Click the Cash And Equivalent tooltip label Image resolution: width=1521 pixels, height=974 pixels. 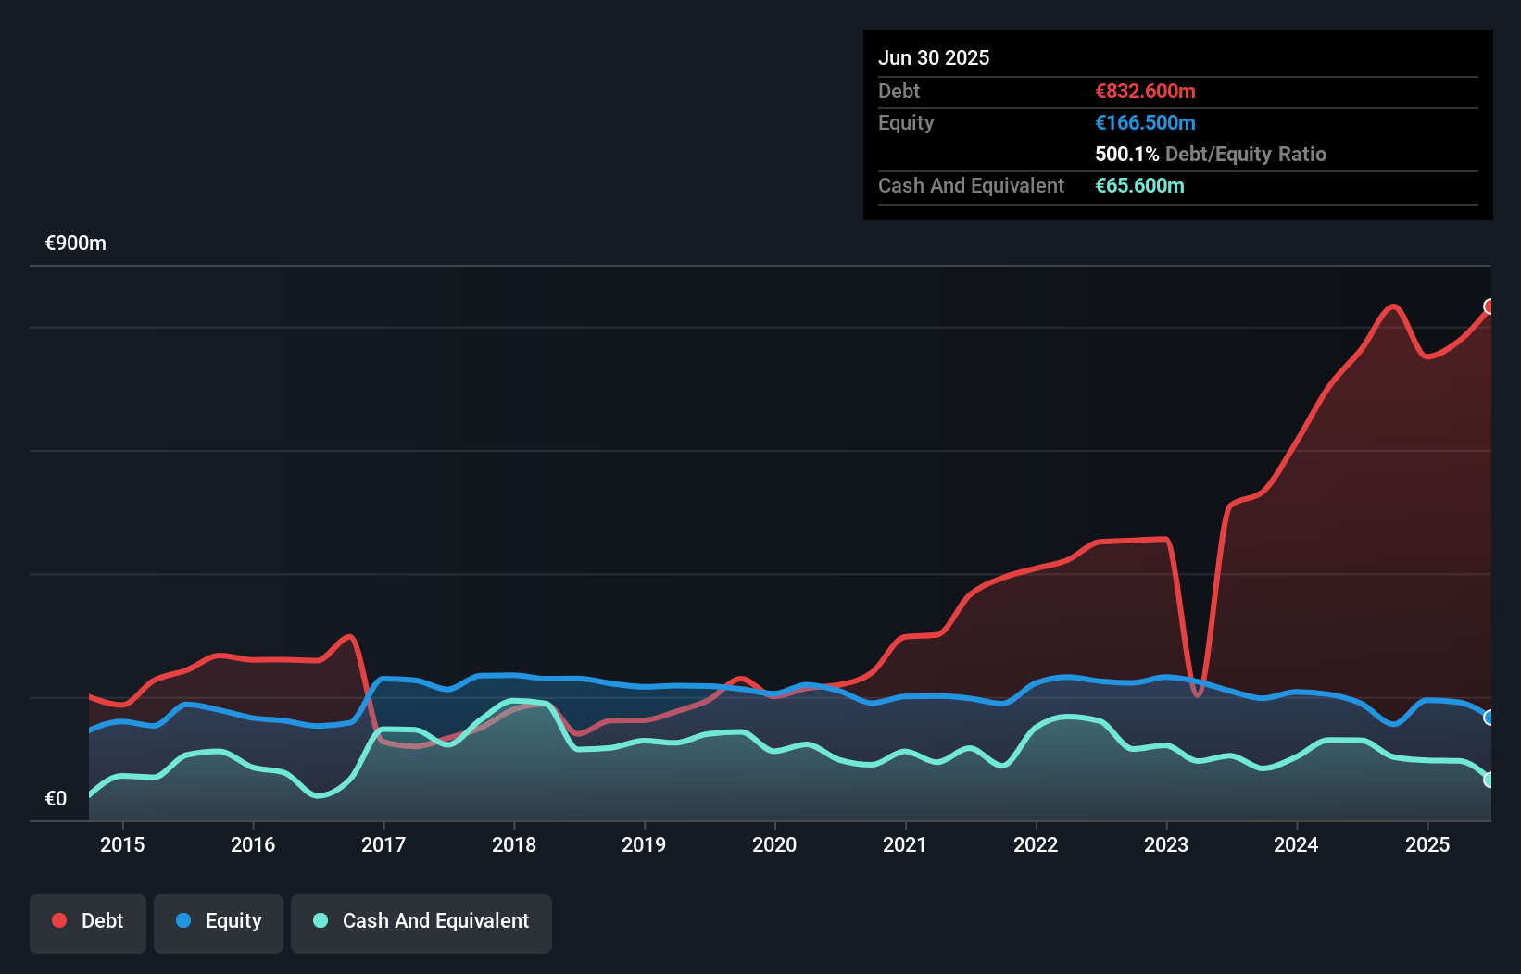tap(971, 185)
